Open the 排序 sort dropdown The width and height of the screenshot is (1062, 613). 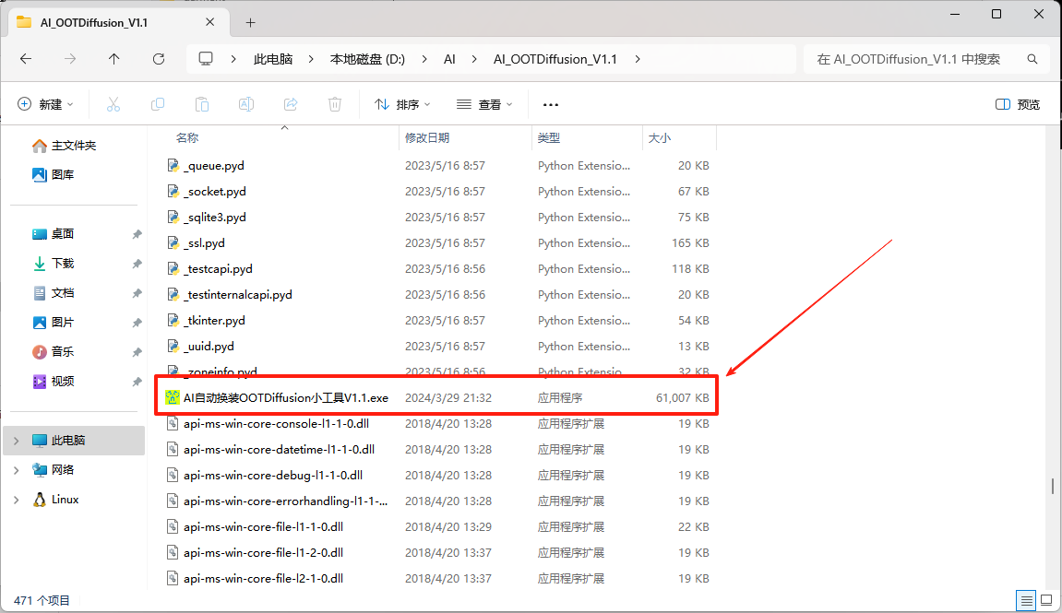pyautogui.click(x=402, y=105)
